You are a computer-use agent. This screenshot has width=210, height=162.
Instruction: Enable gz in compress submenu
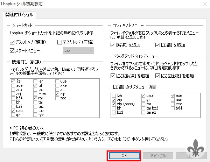tap(143, 100)
